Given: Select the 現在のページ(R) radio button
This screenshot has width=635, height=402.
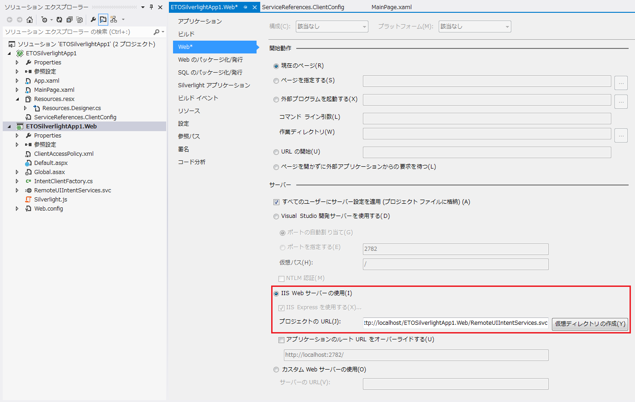Looking at the screenshot, I should pos(276,66).
